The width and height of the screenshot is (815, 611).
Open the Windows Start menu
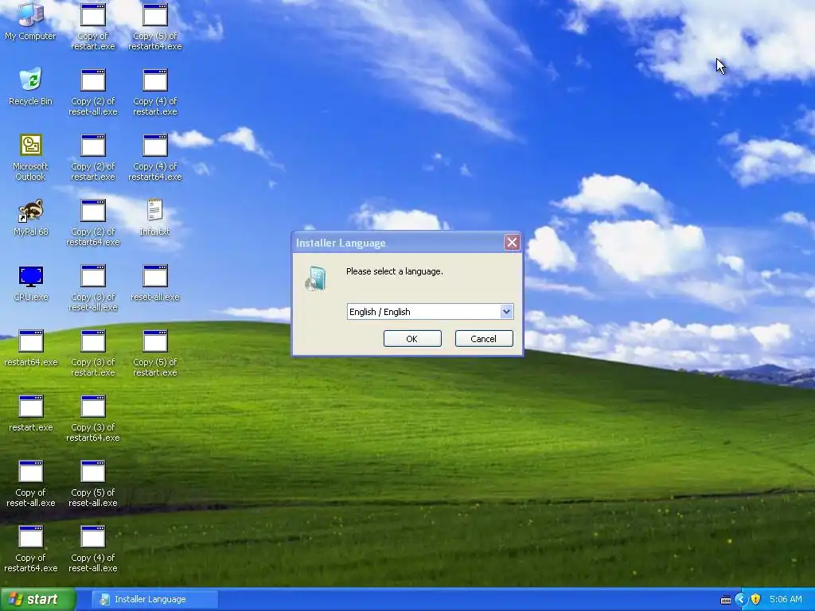pyautogui.click(x=37, y=599)
